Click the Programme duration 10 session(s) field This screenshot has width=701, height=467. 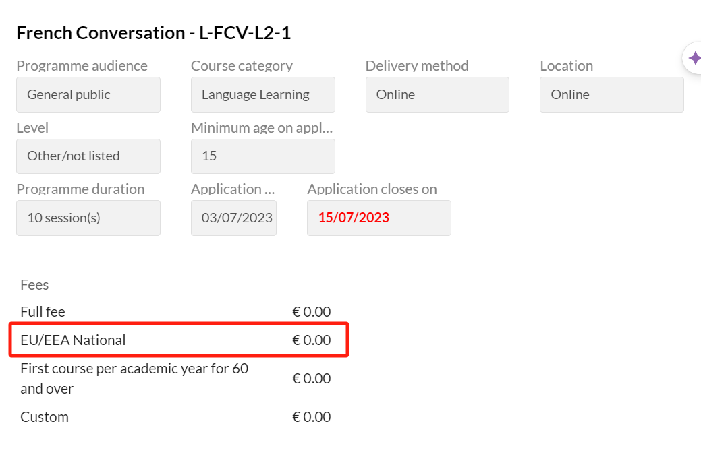[88, 218]
